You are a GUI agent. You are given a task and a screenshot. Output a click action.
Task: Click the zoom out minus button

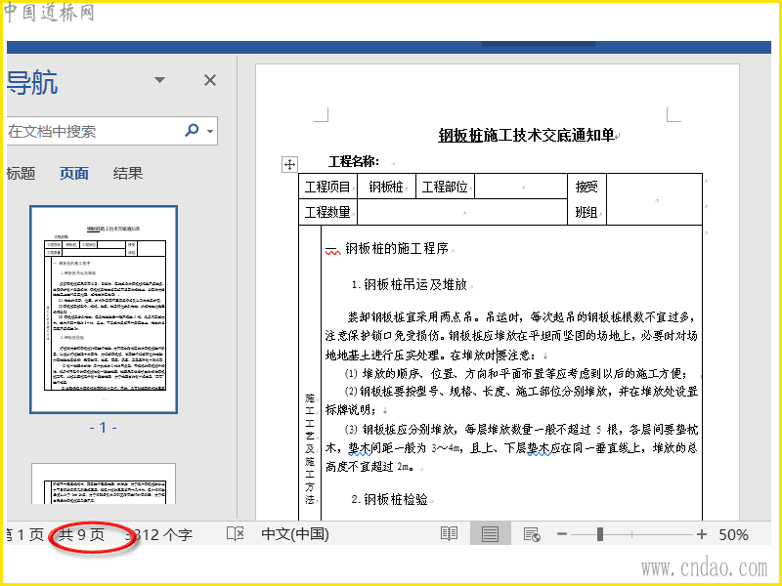pos(562,534)
